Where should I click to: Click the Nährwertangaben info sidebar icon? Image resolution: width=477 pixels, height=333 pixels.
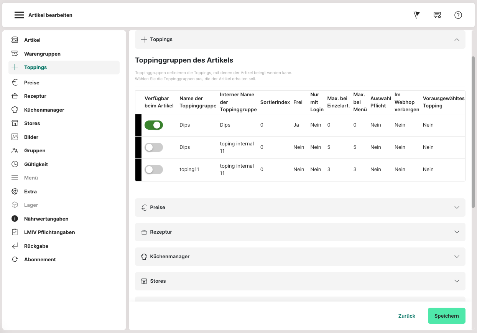click(x=15, y=219)
